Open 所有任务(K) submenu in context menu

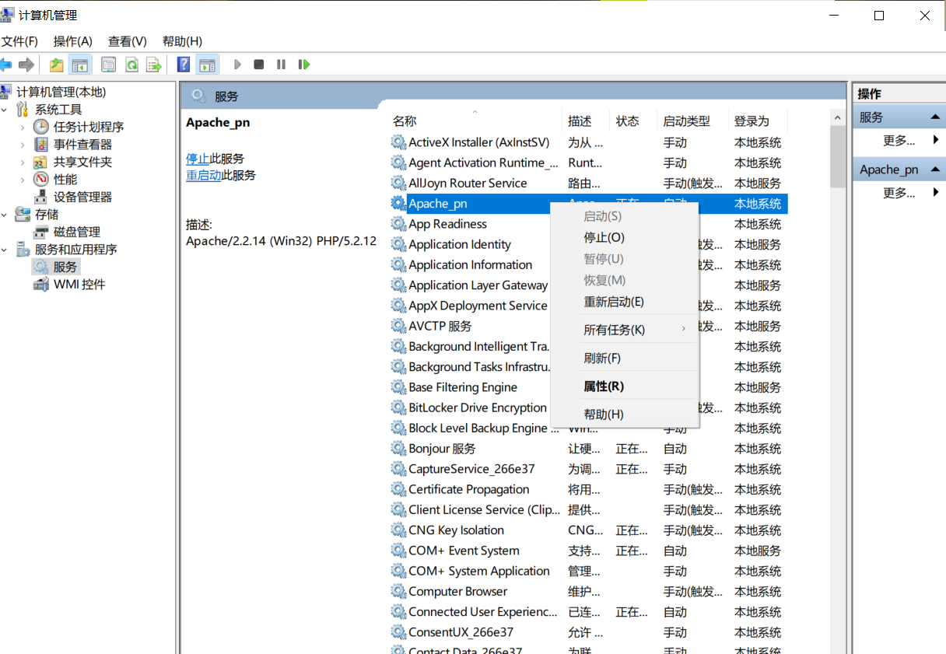[x=625, y=330]
